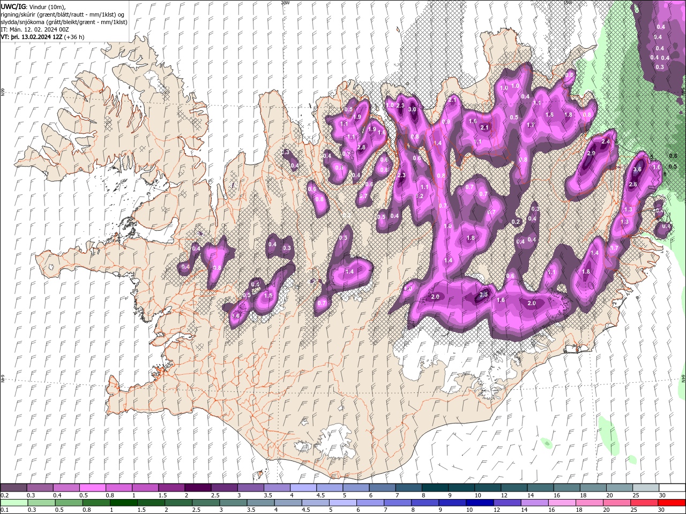Viewport: 686px width, 514px height.
Task: Click the darkest purple 2–2.5 snow legend swatch
Action: point(198,488)
